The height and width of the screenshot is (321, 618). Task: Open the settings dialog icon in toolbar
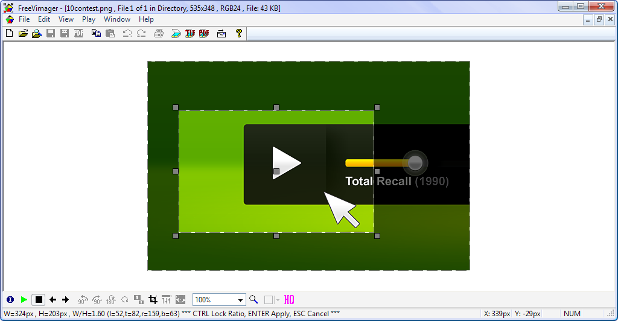(x=221, y=33)
